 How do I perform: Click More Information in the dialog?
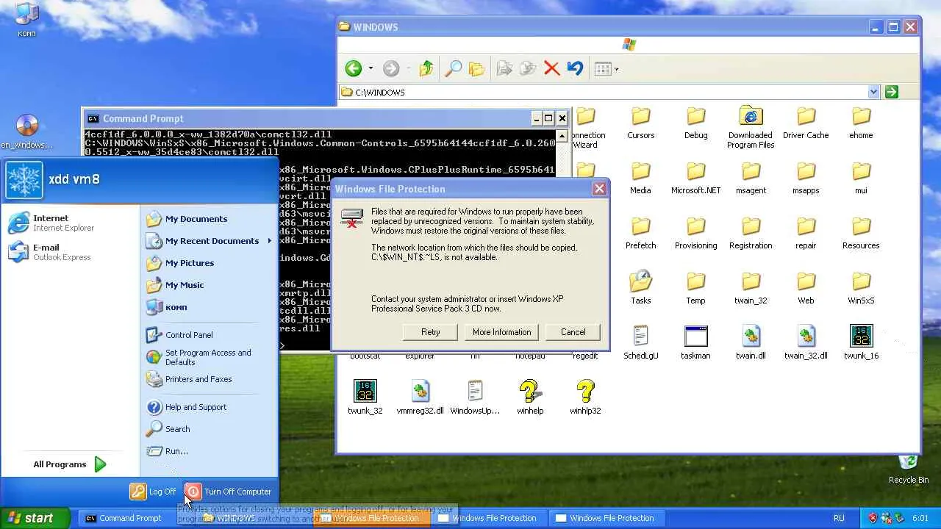point(502,332)
